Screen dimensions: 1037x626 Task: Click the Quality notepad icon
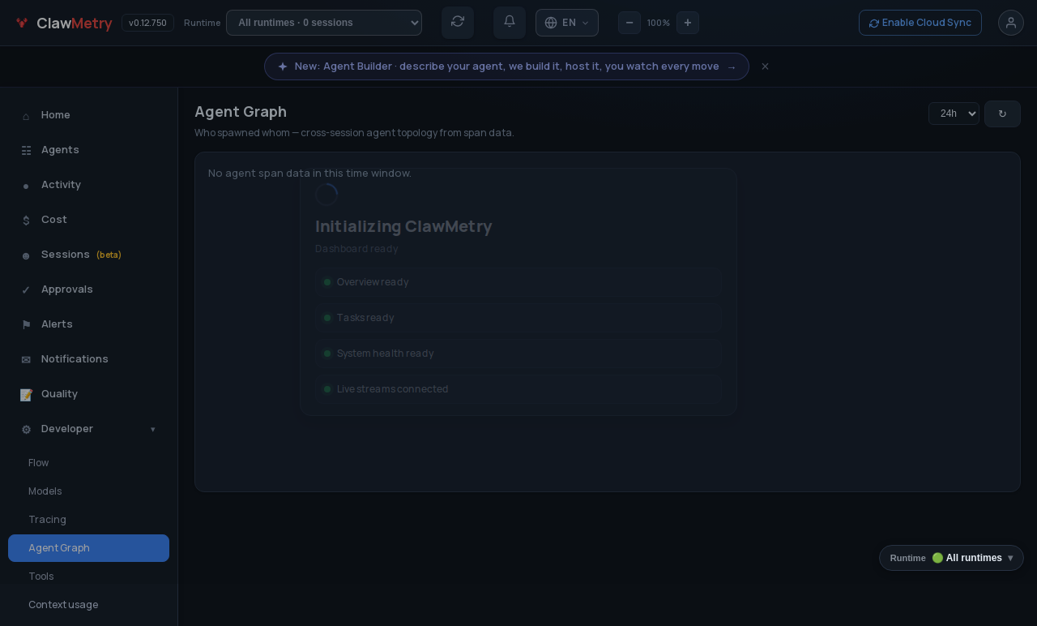(x=26, y=395)
